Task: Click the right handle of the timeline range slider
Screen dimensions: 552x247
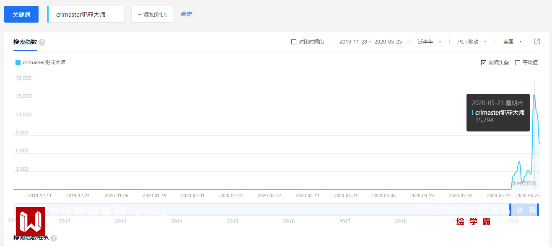Action: point(538,209)
